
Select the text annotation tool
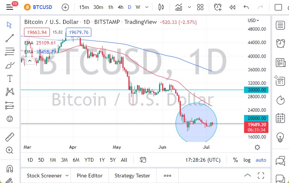(x=10, y=78)
